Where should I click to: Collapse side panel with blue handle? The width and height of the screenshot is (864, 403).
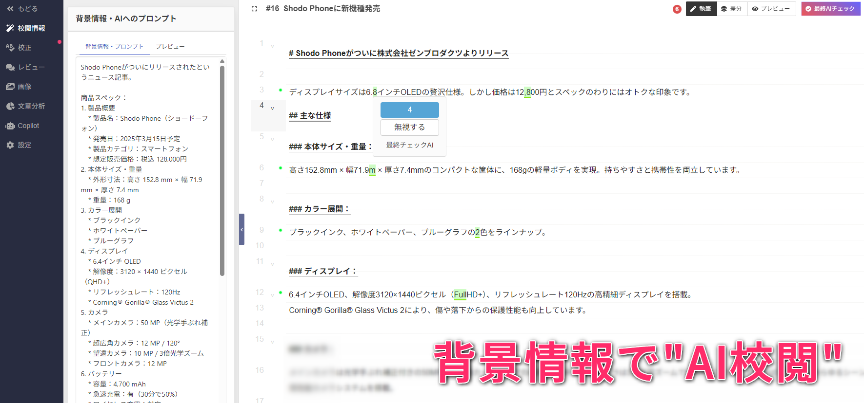click(x=241, y=229)
